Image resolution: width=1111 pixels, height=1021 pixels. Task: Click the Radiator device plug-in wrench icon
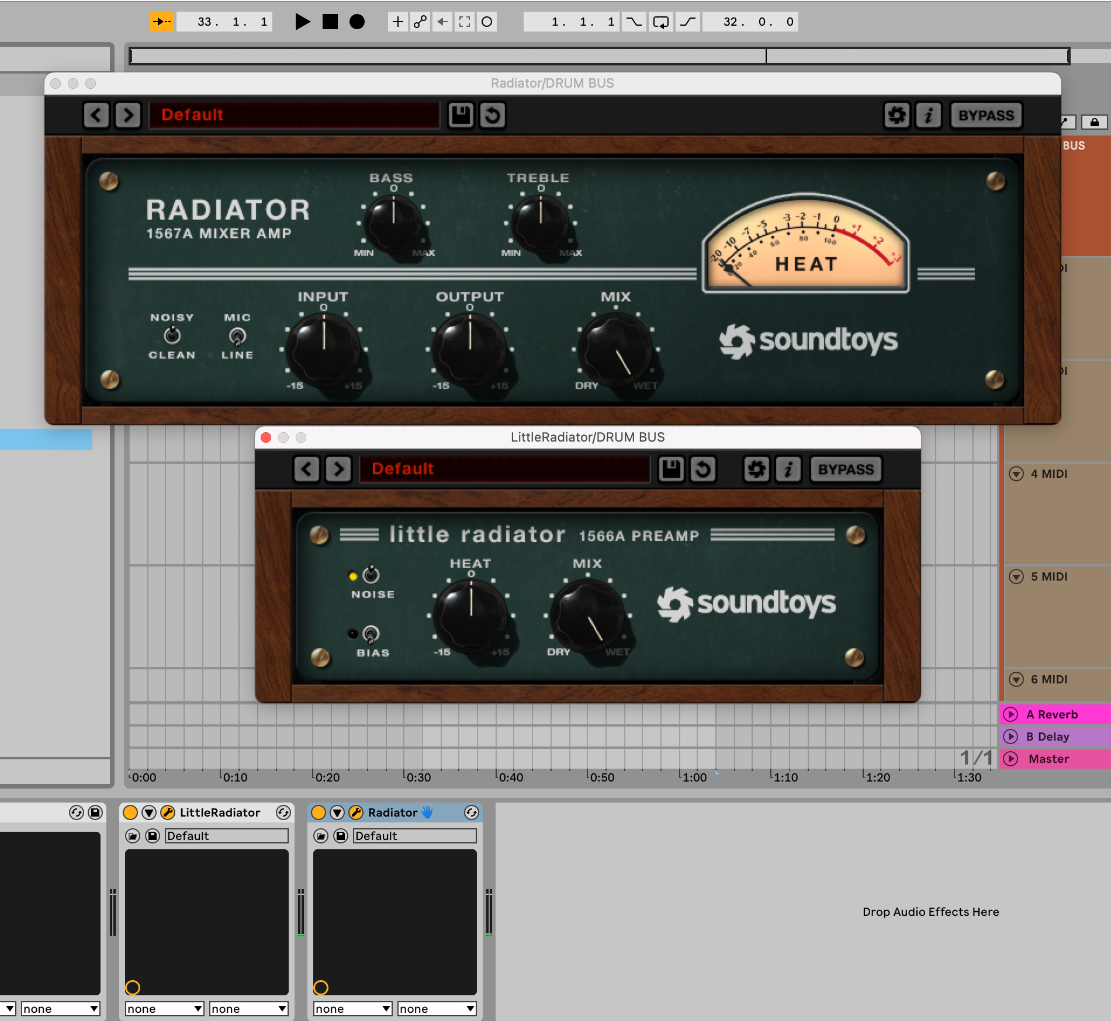point(356,812)
